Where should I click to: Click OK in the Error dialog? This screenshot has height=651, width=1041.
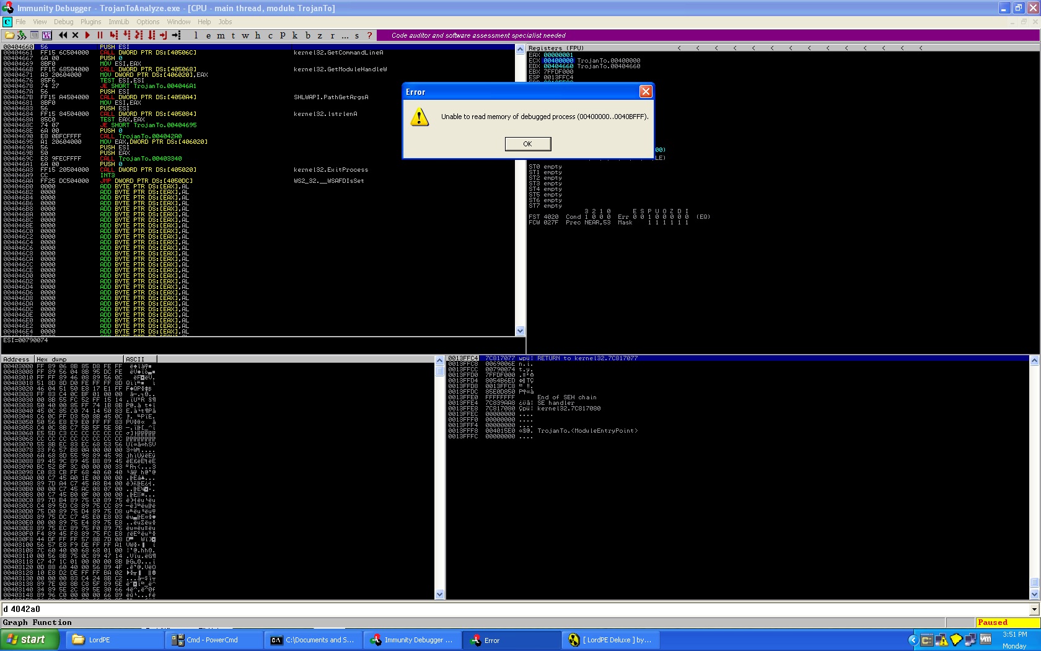pyautogui.click(x=527, y=144)
